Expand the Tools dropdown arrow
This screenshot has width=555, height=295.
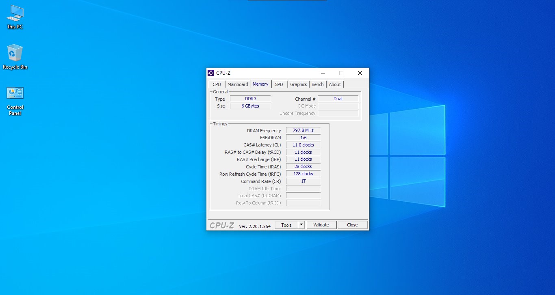point(301,225)
